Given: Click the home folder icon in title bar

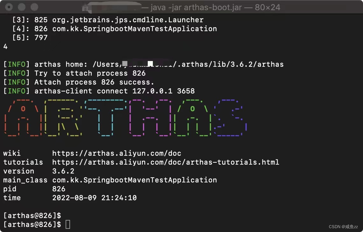Looking at the screenshot, I should (85, 8).
